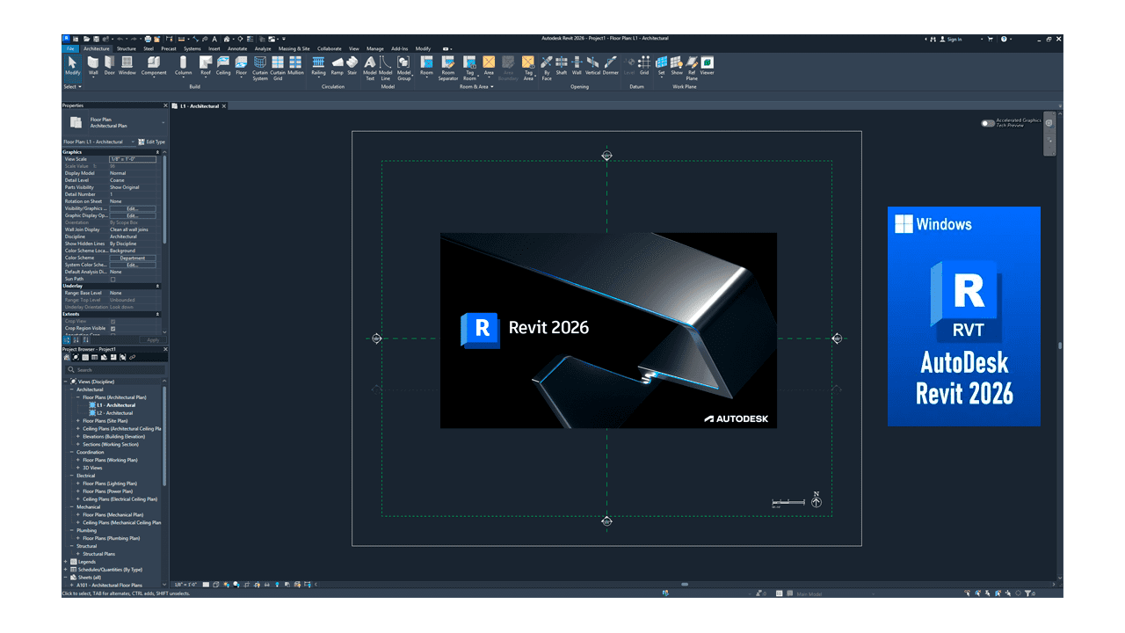Click the horizontal scrollbar below the view
The image size is (1125, 633).
click(x=684, y=584)
